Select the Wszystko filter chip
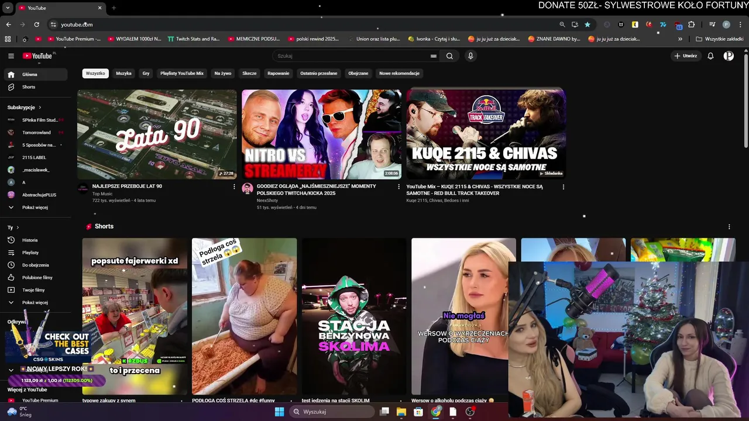This screenshot has width=749, height=421. (95, 74)
